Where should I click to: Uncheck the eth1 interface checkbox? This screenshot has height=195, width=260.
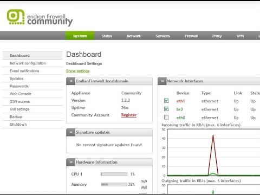tap(166, 101)
